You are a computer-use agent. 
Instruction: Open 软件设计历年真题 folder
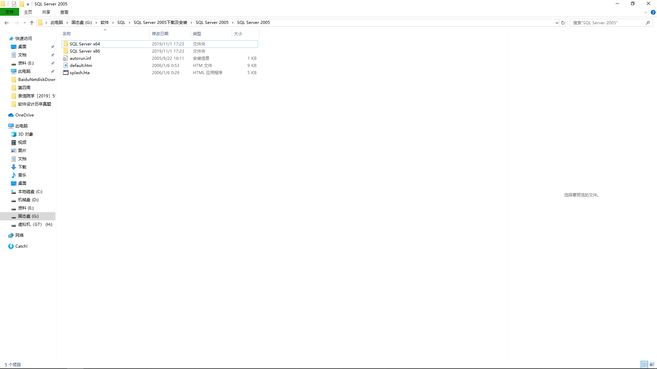pos(35,104)
